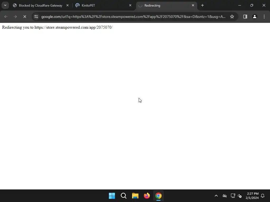The height and width of the screenshot is (202, 270).
Task: Click the Redirecting you to text
Action: [x=57, y=27]
